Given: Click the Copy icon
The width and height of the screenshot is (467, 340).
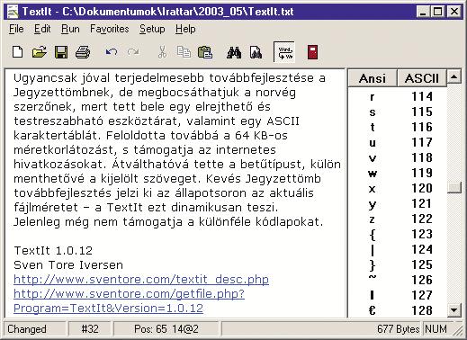Looking at the screenshot, I should 184,52.
